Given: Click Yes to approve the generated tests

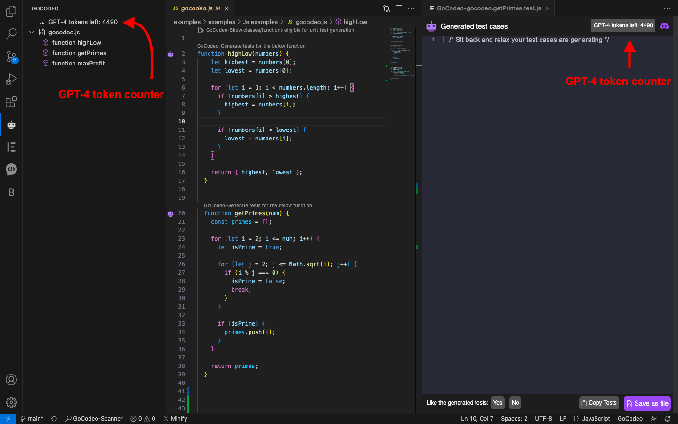Looking at the screenshot, I should tap(498, 403).
